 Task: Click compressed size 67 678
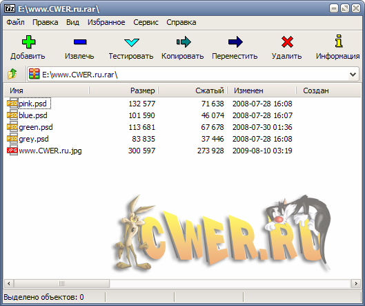pos(213,127)
